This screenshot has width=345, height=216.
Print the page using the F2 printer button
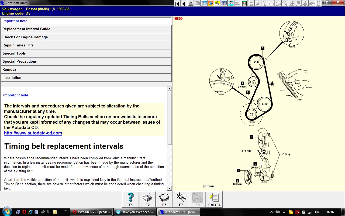(147, 200)
